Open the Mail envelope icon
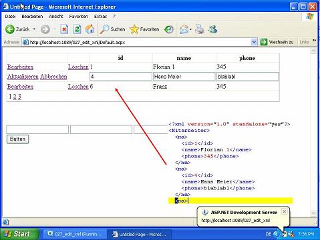This screenshot has width=320, height=240. click(184, 29)
